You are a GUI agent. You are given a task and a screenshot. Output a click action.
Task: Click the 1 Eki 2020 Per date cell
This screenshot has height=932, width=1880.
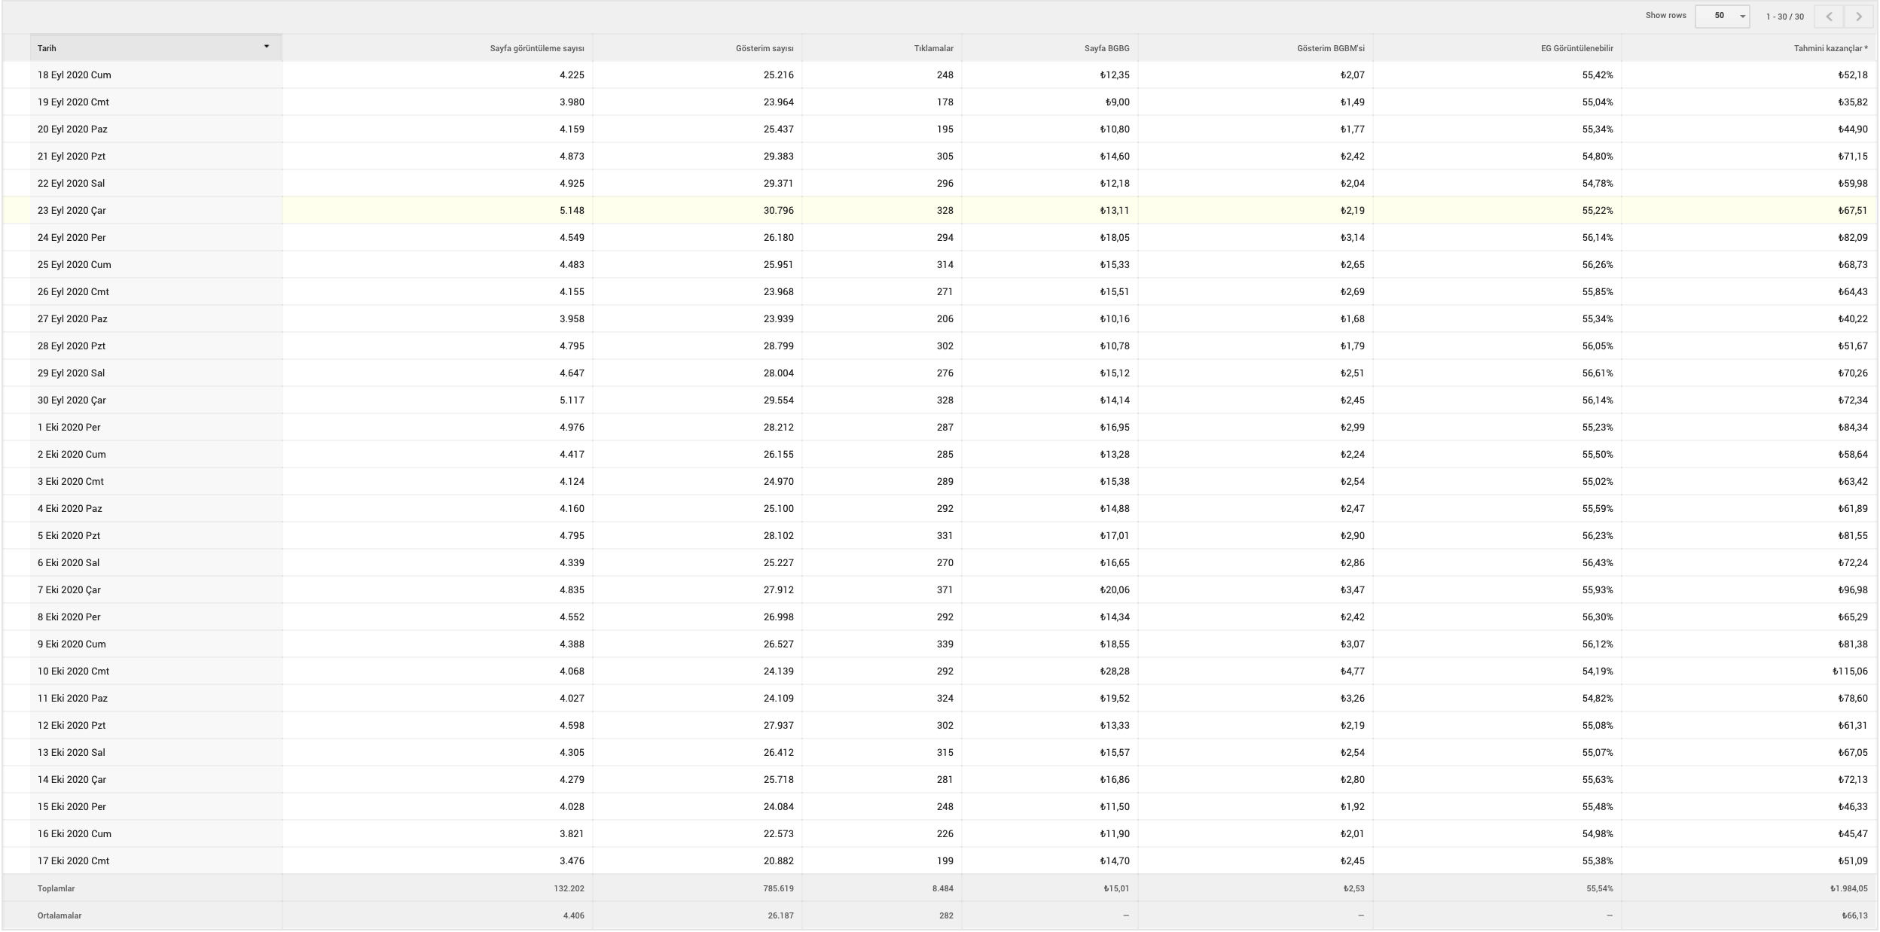(69, 427)
